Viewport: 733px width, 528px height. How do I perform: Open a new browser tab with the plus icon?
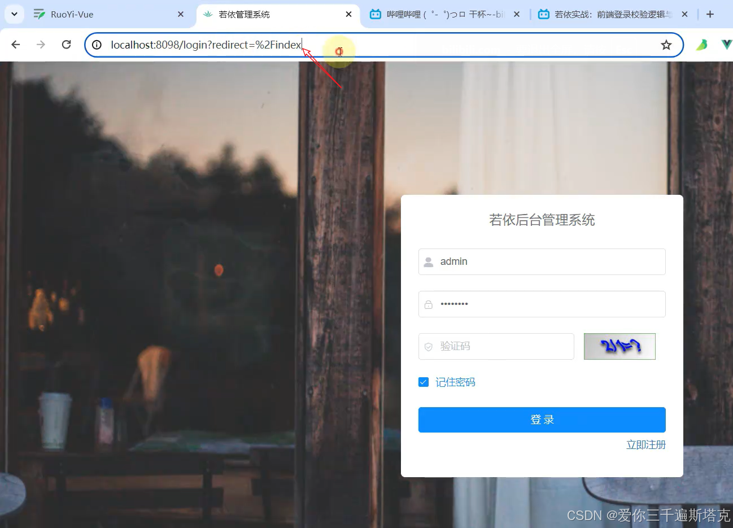coord(710,14)
